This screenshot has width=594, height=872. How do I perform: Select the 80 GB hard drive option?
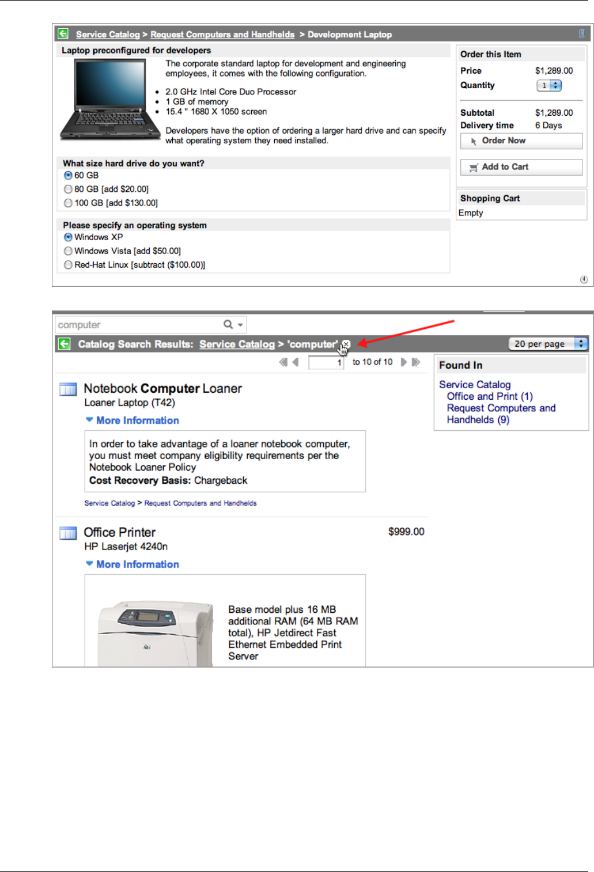[x=69, y=189]
